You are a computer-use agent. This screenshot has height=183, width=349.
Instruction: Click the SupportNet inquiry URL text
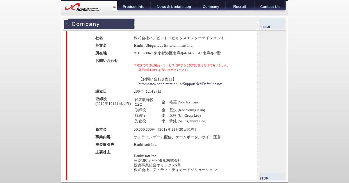point(180,84)
